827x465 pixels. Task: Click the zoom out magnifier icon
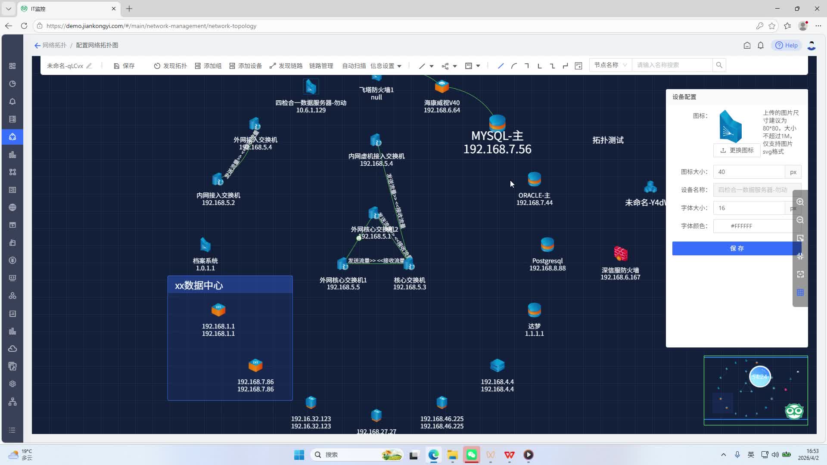(x=800, y=220)
